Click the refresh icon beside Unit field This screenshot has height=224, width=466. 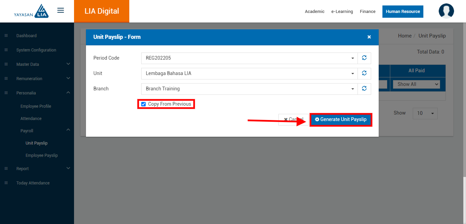click(364, 73)
